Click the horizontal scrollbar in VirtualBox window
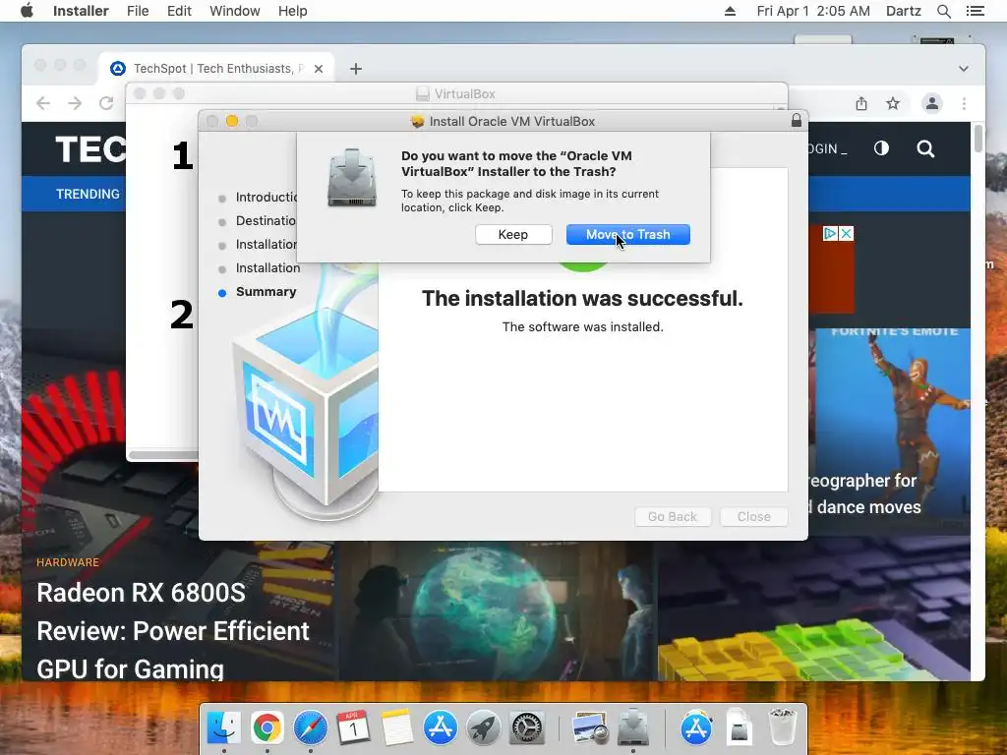 164,455
